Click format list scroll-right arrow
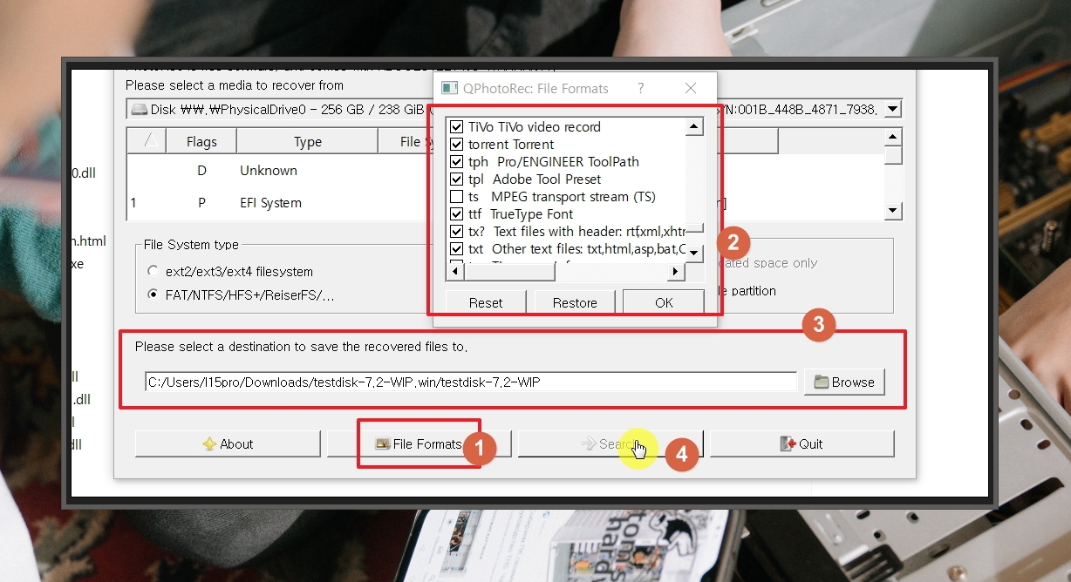The height and width of the screenshot is (582, 1071). (x=676, y=272)
